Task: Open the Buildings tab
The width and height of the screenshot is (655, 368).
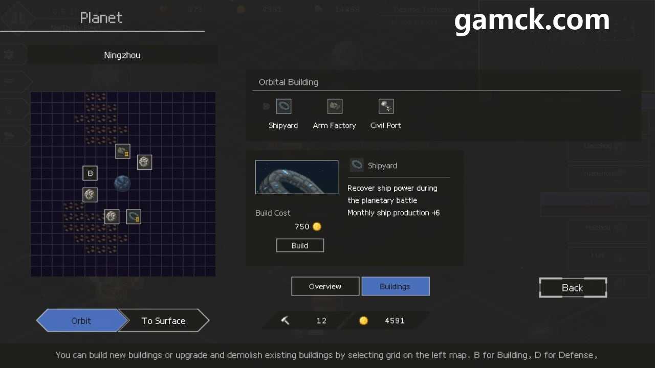Action: point(395,286)
